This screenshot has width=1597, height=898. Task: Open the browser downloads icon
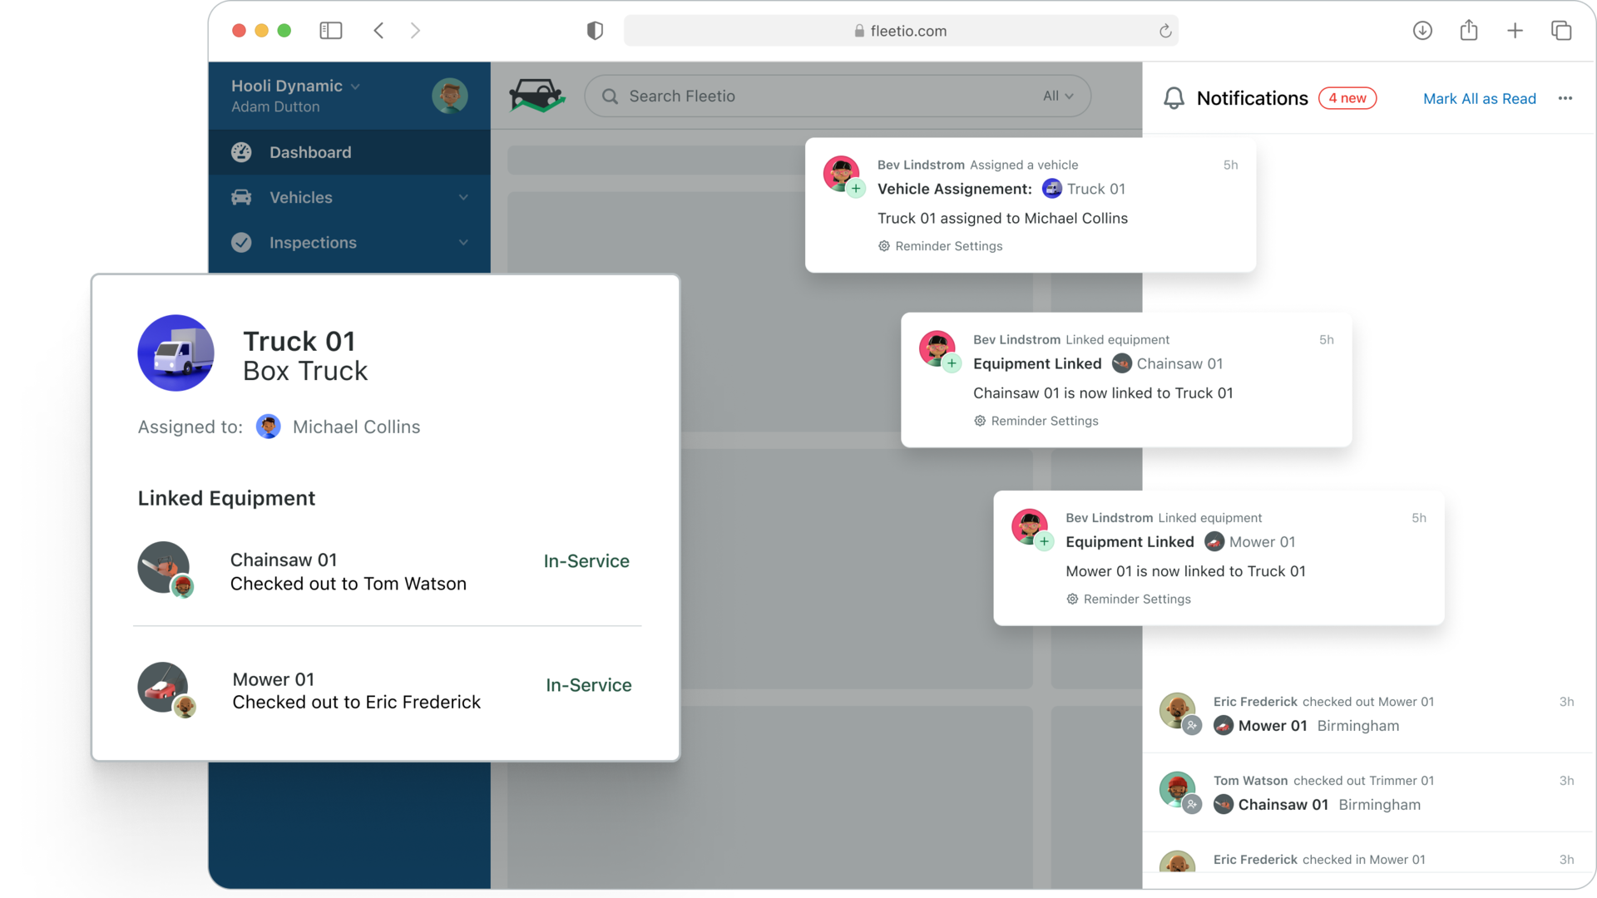pyautogui.click(x=1422, y=31)
